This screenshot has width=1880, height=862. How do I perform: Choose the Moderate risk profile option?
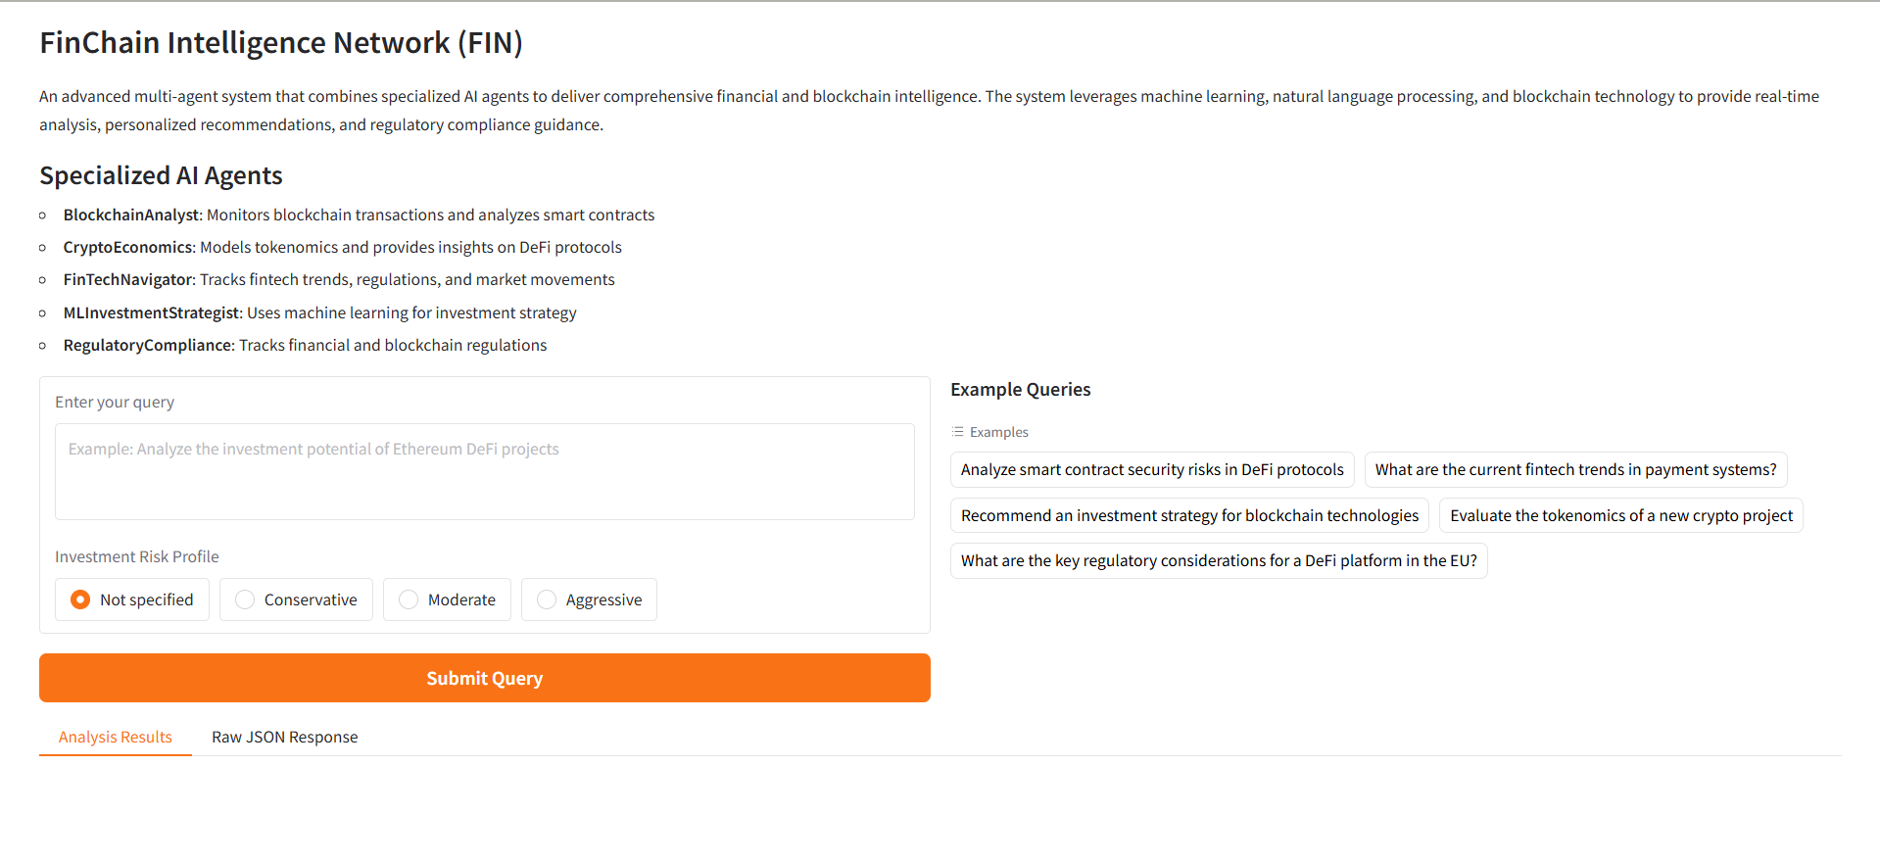[410, 599]
